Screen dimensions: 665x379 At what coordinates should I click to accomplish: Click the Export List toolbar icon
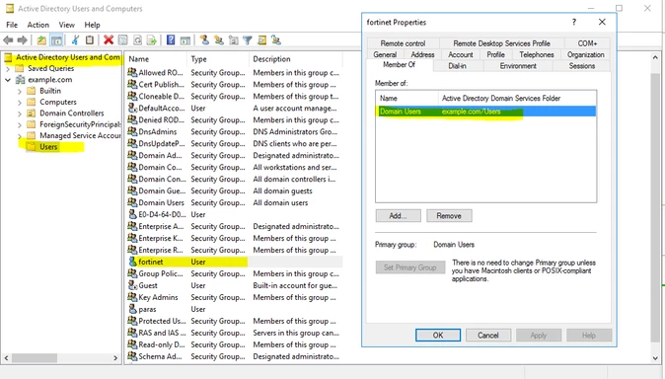[151, 40]
